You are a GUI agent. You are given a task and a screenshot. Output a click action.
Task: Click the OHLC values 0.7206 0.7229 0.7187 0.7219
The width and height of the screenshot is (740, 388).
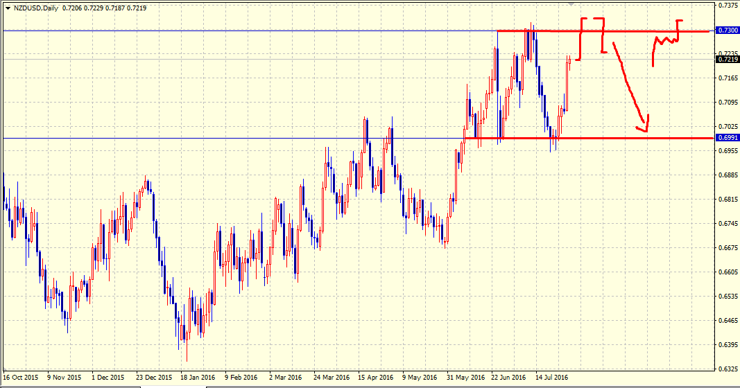pyautogui.click(x=104, y=8)
